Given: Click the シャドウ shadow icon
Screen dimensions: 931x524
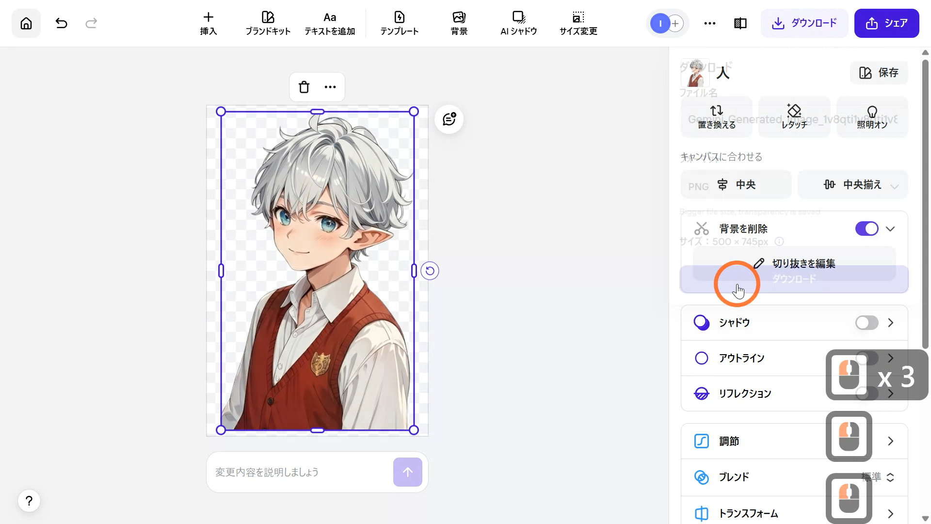Looking at the screenshot, I should point(702,323).
